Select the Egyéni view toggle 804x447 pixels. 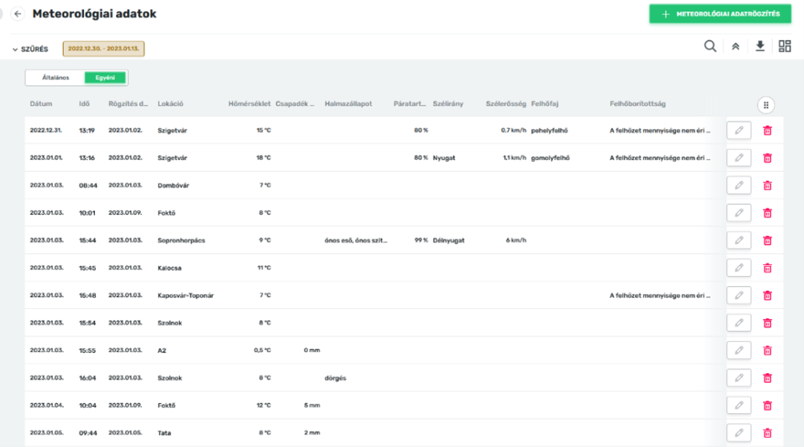point(104,78)
